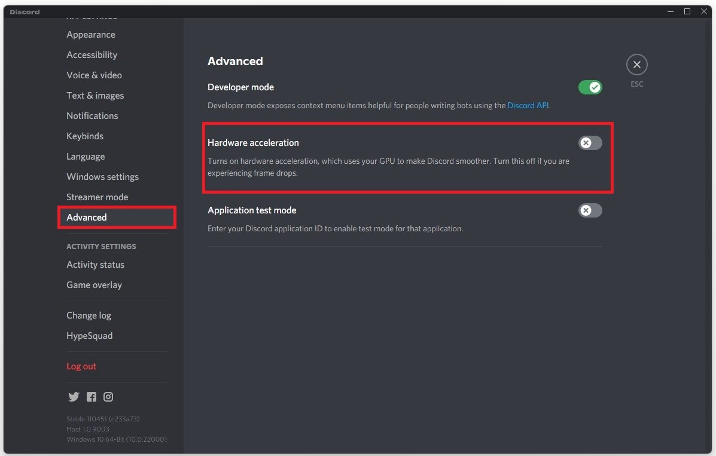Enable Application test mode switch

coord(590,210)
